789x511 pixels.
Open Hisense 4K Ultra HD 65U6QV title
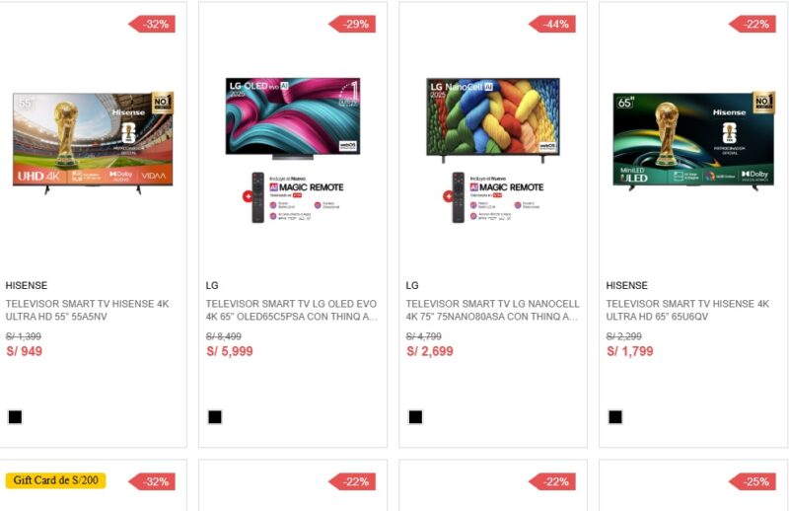click(x=687, y=310)
